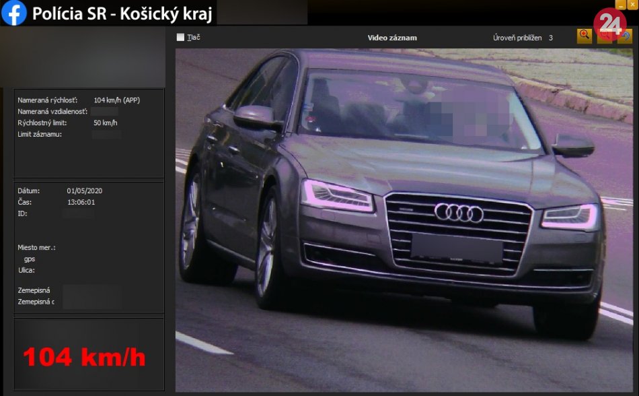Click the Audi rings on the car grille

click(459, 213)
